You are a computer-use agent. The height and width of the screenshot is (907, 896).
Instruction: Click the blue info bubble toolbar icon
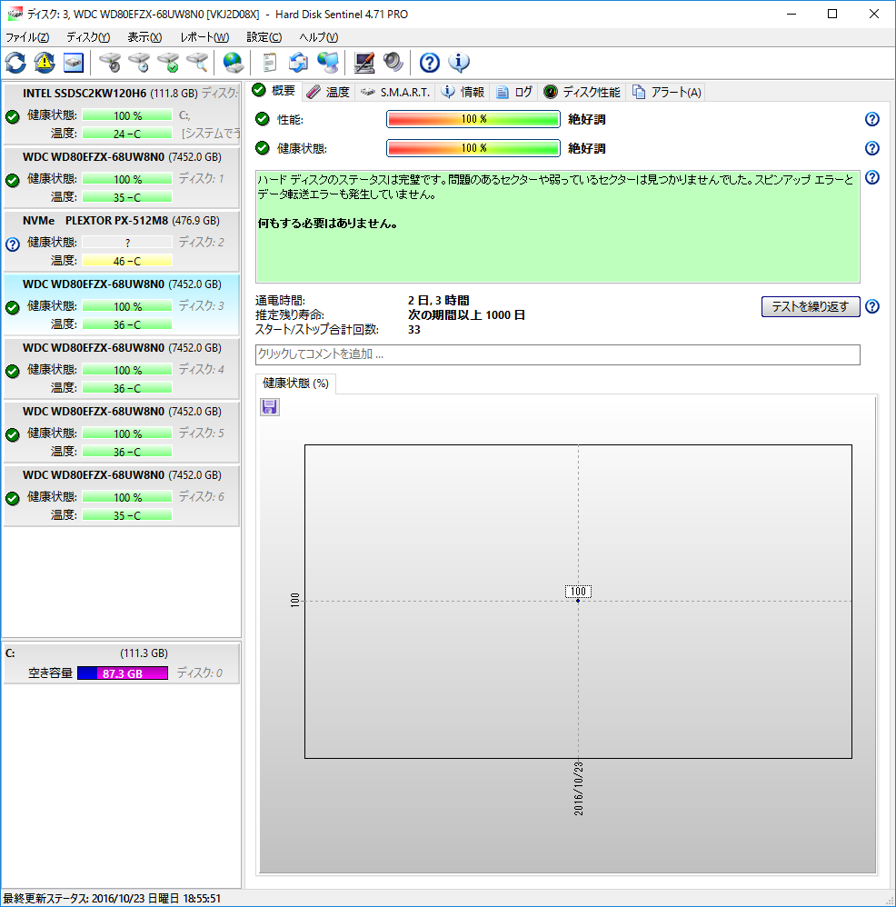[x=459, y=63]
